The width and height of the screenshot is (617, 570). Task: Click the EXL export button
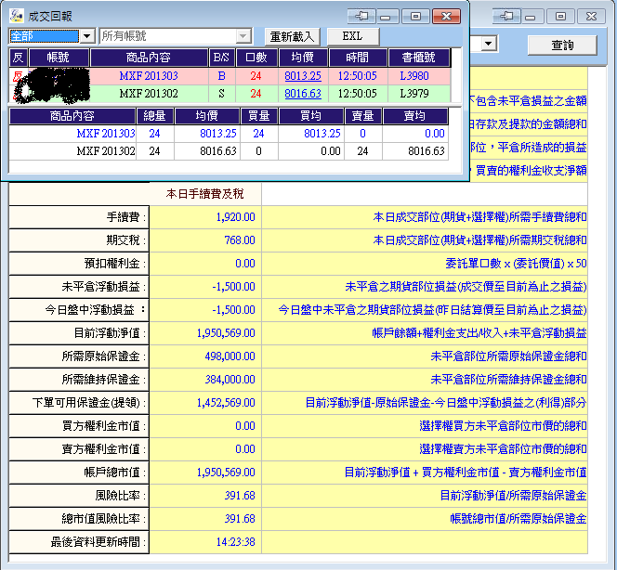click(x=352, y=36)
